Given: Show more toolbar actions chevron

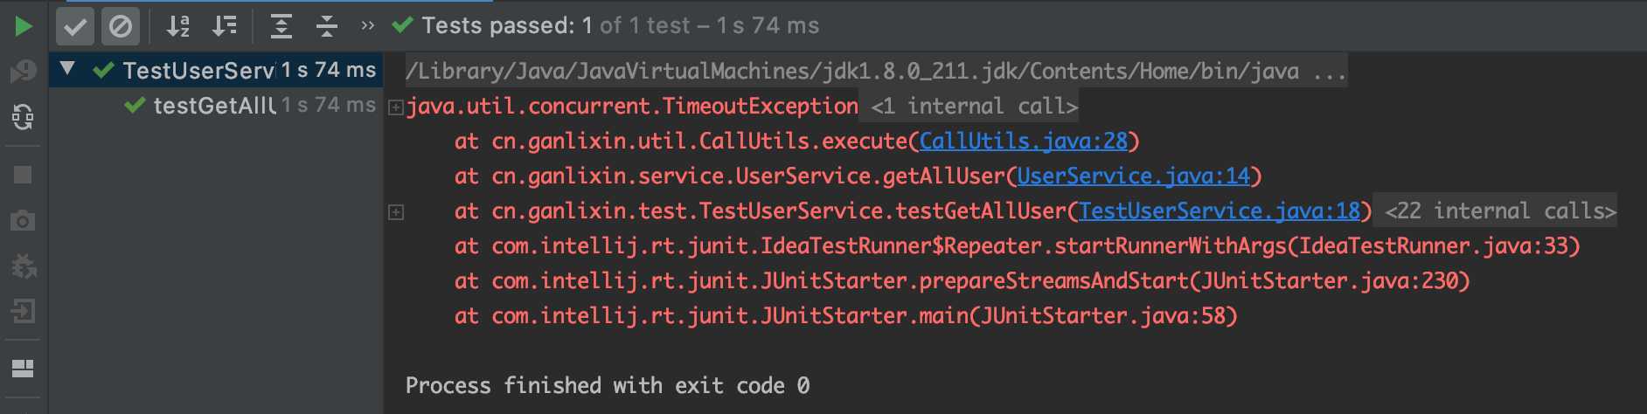Looking at the screenshot, I should point(368,26).
